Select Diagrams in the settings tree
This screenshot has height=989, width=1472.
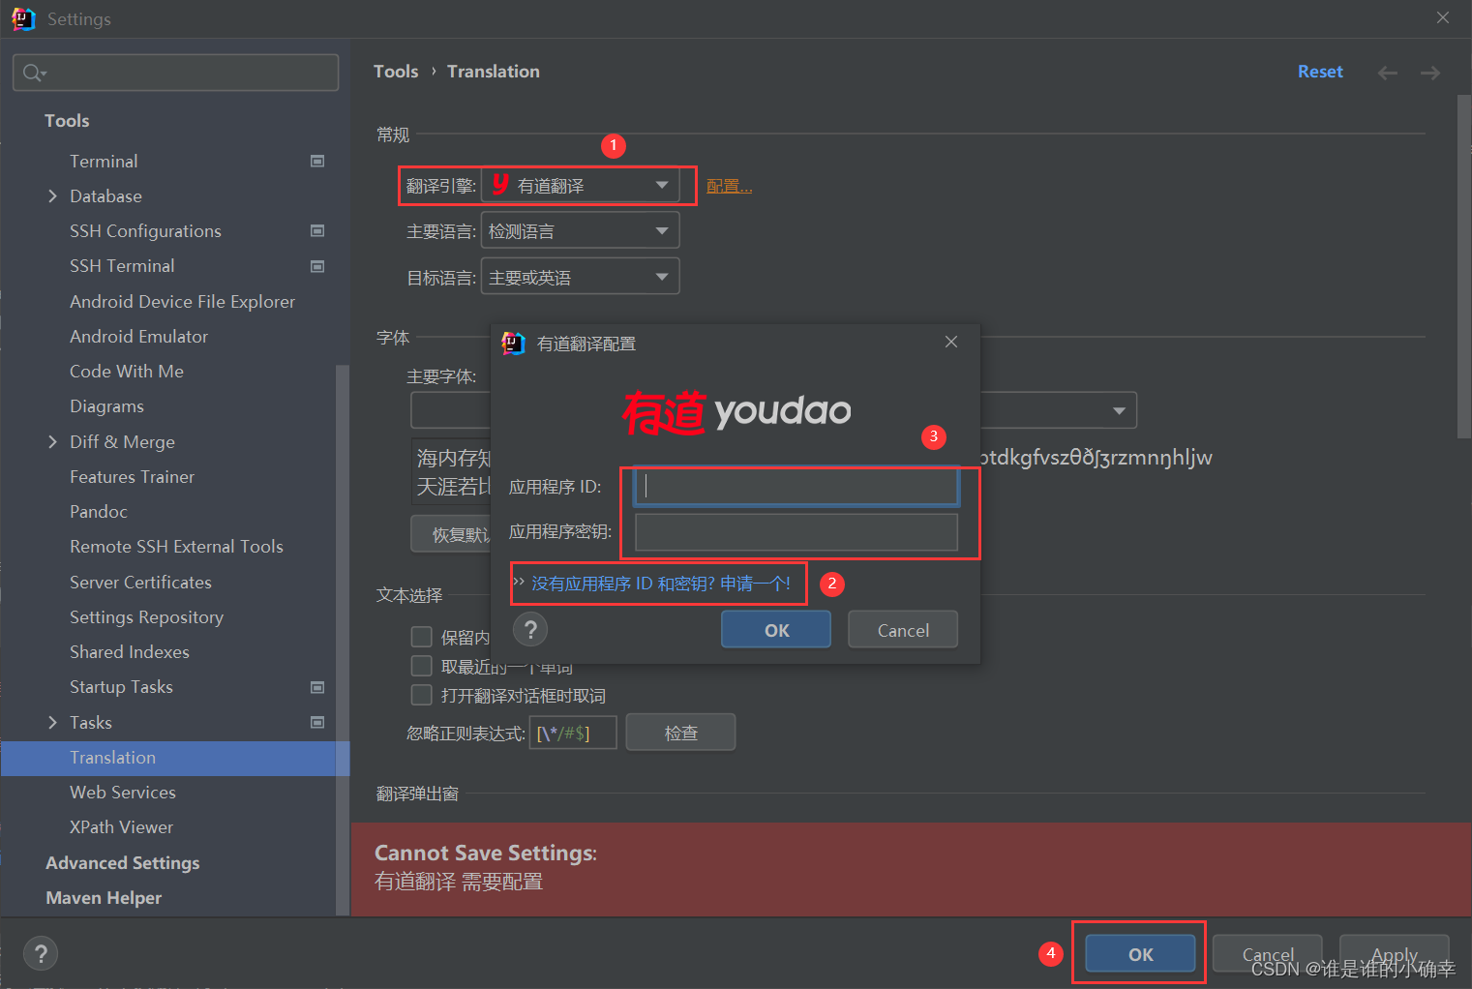point(106,406)
